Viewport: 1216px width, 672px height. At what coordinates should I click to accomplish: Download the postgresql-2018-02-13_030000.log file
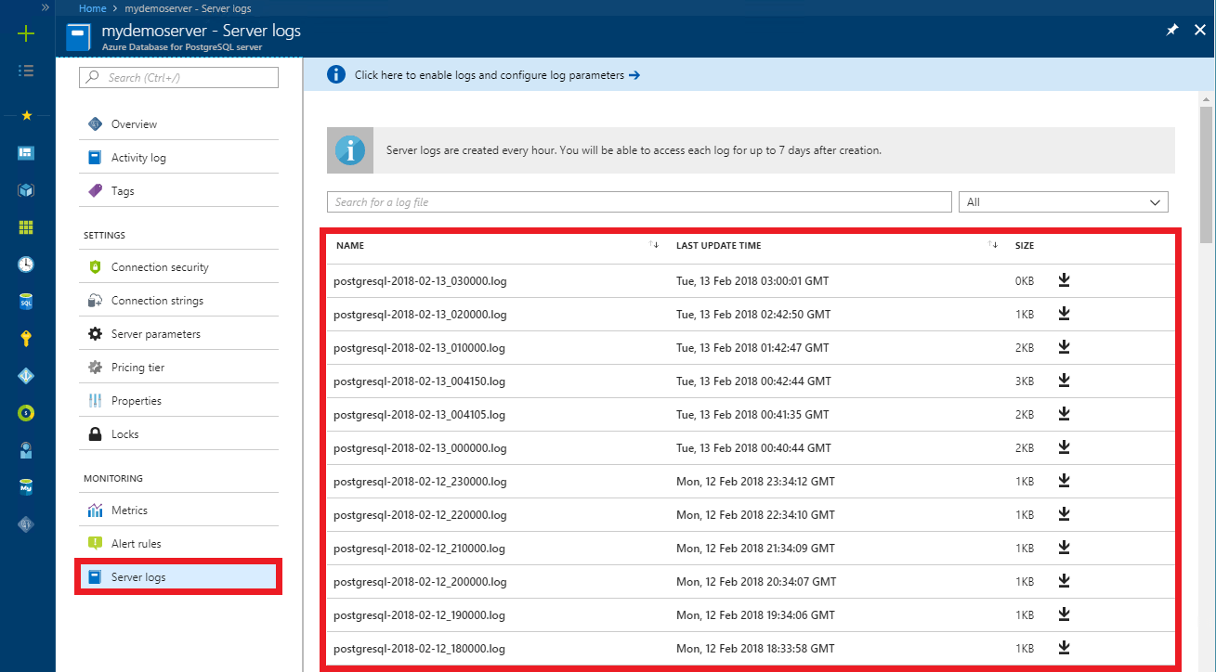point(1064,279)
